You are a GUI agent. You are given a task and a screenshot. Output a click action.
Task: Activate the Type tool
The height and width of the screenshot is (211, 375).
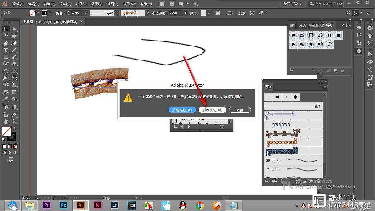coord(5,50)
